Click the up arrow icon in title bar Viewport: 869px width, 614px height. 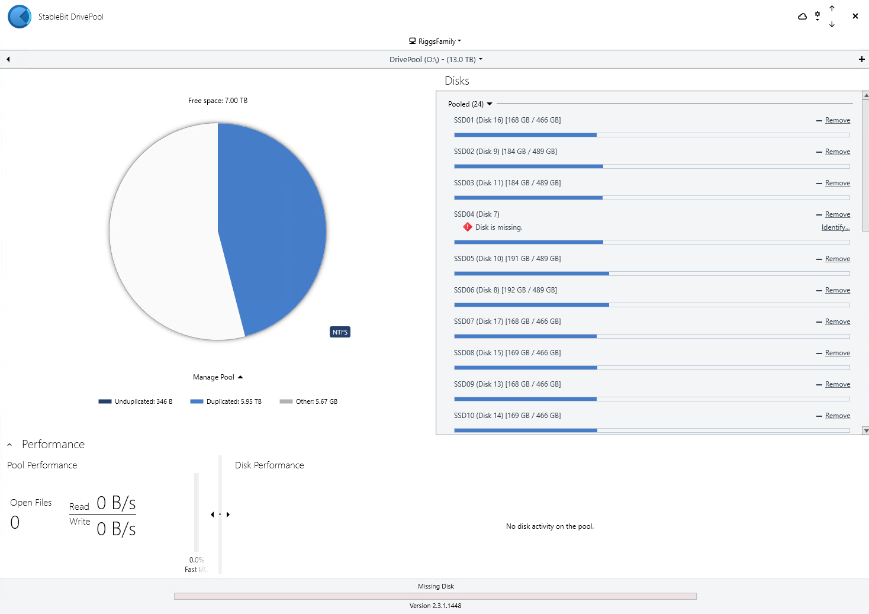832,8
